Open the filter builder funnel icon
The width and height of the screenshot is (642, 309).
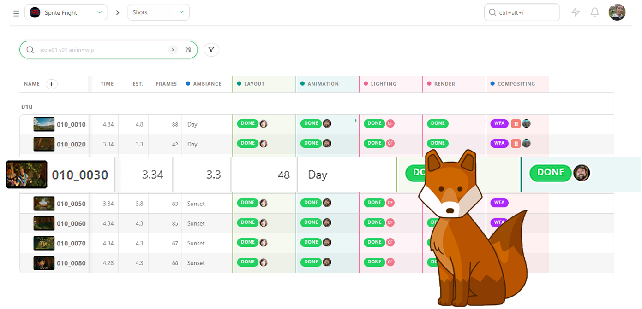point(211,50)
